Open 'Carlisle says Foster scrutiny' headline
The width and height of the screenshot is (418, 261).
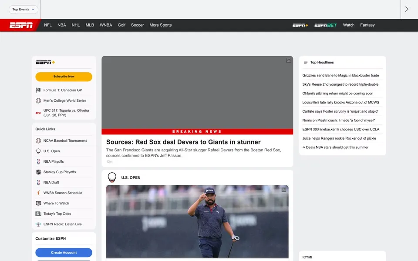[340, 111]
